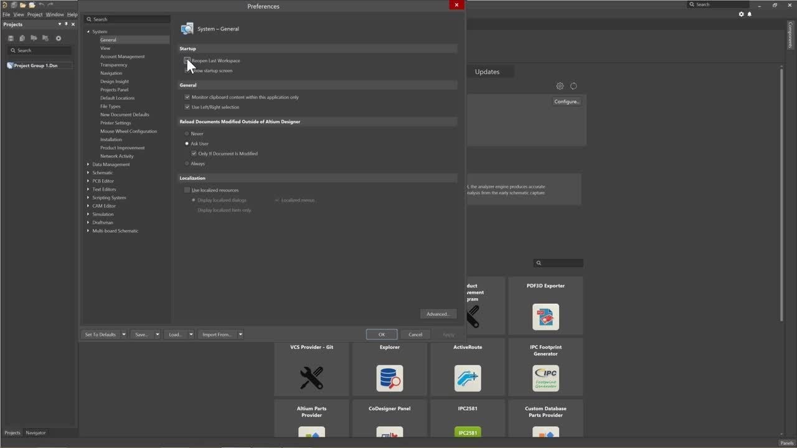Click the compile icon in Projects panel toolbar
The image size is (797, 448).
tap(22, 38)
